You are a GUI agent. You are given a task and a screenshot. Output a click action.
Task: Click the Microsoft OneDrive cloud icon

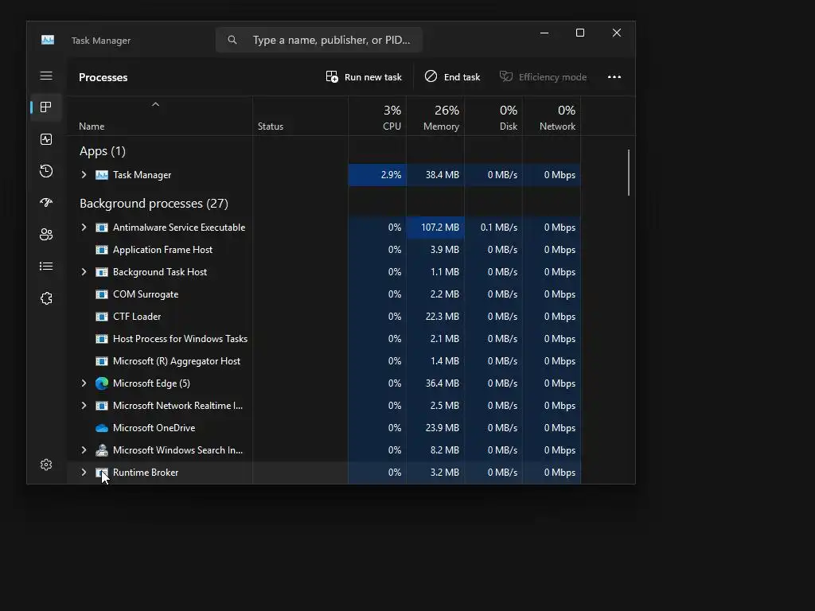pyautogui.click(x=102, y=428)
